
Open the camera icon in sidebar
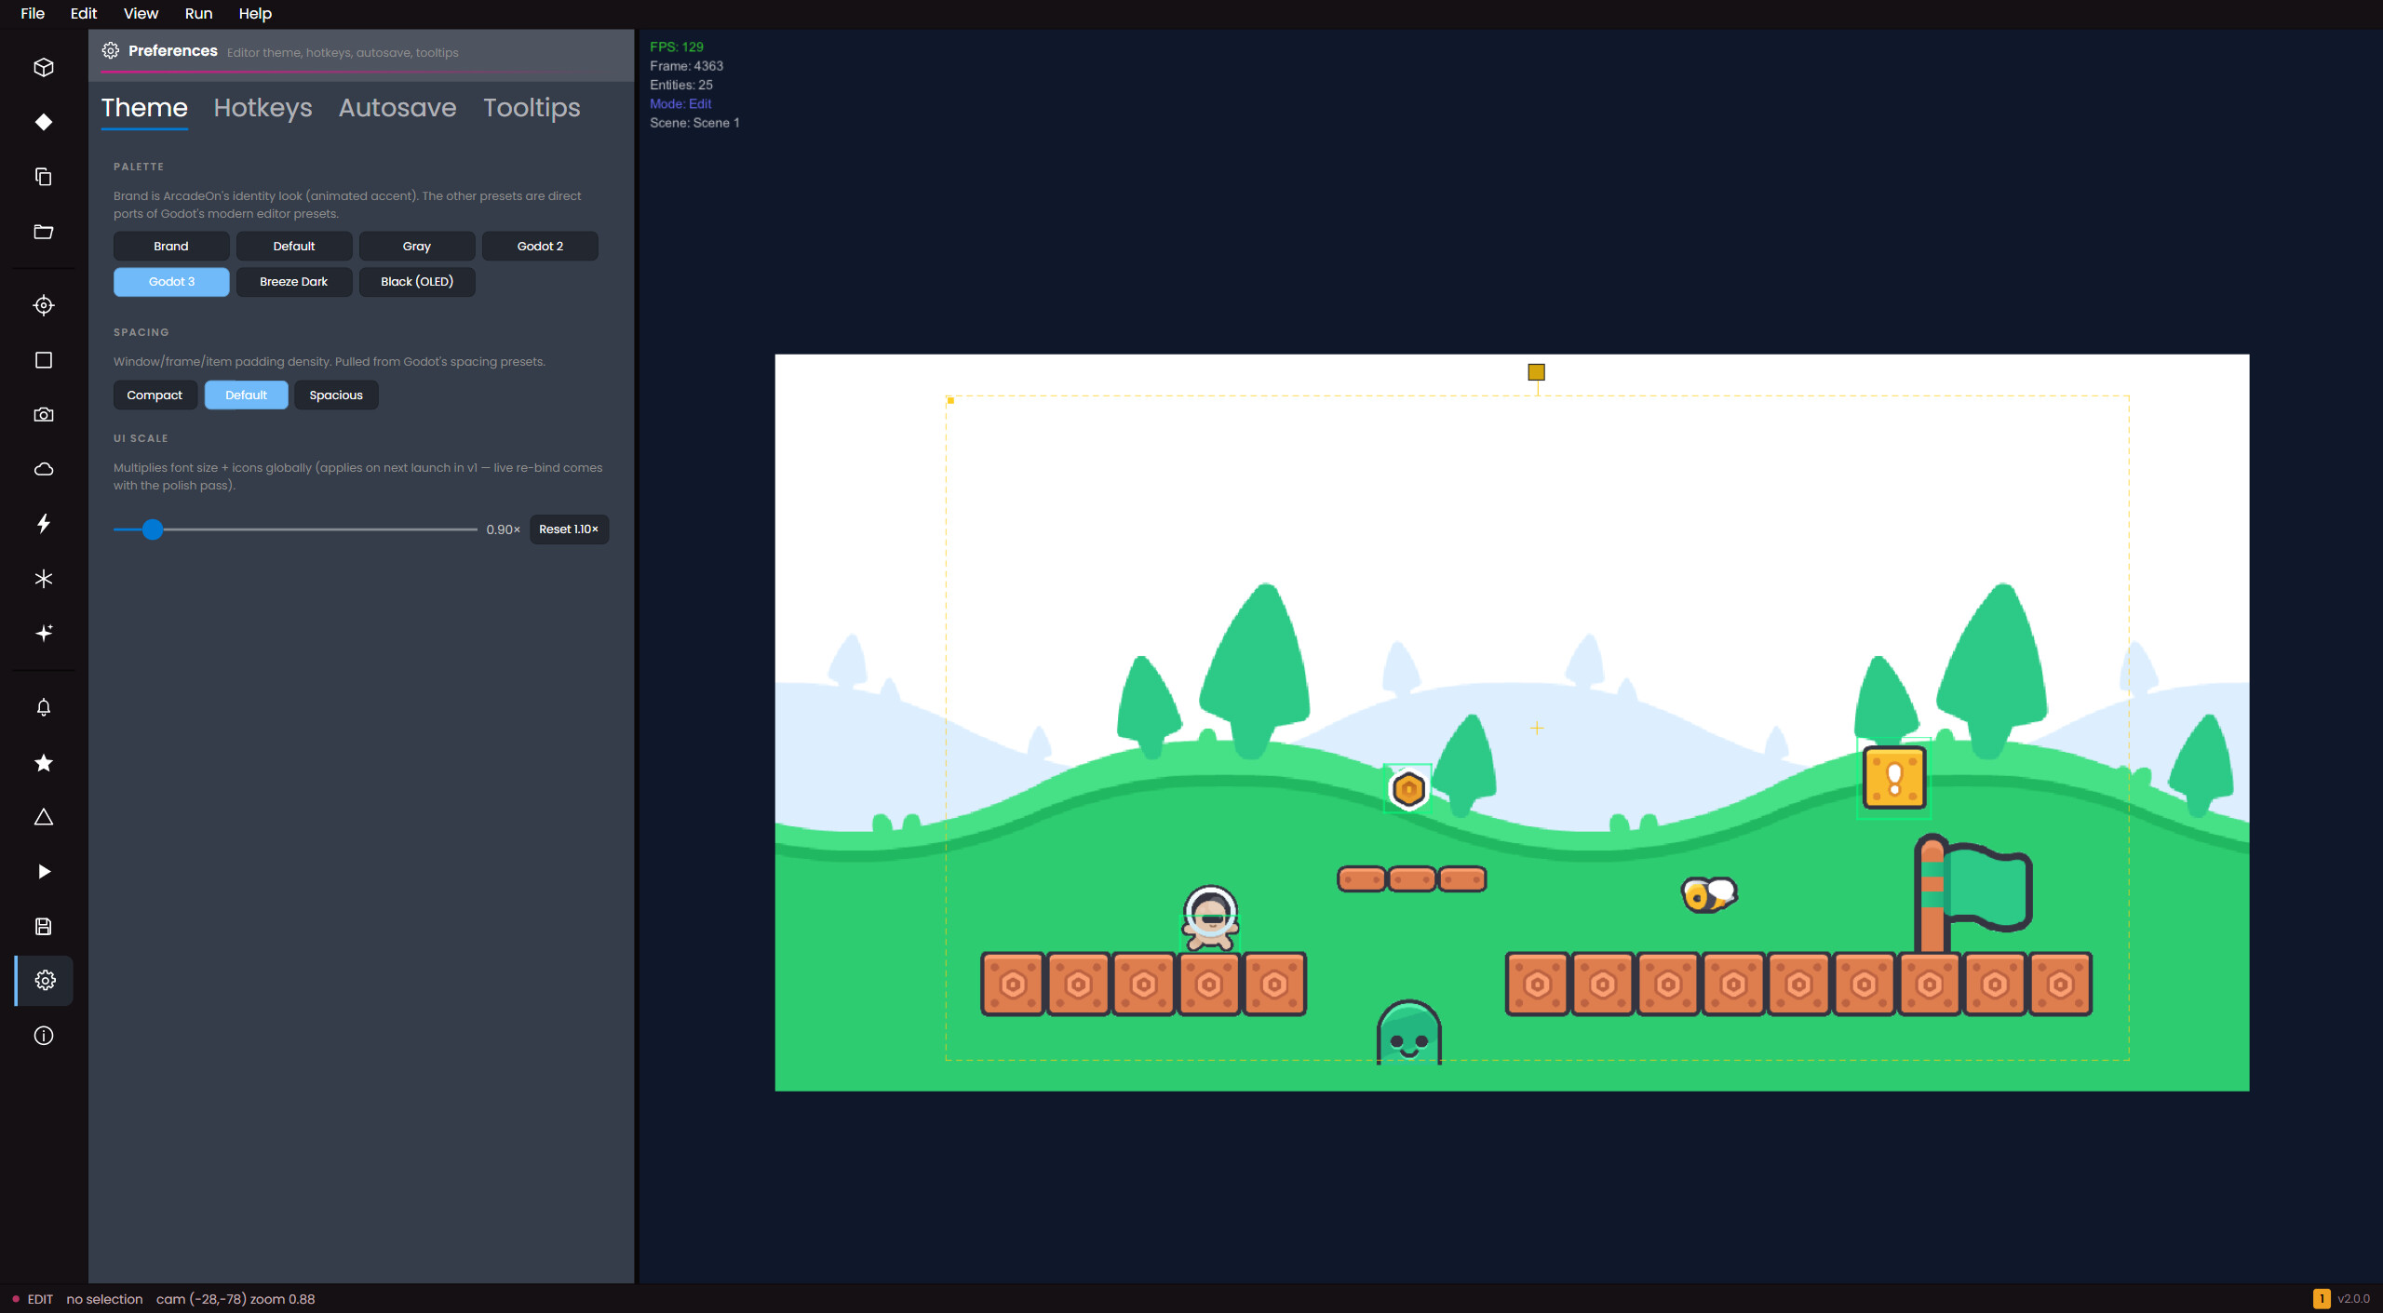pos(44,415)
